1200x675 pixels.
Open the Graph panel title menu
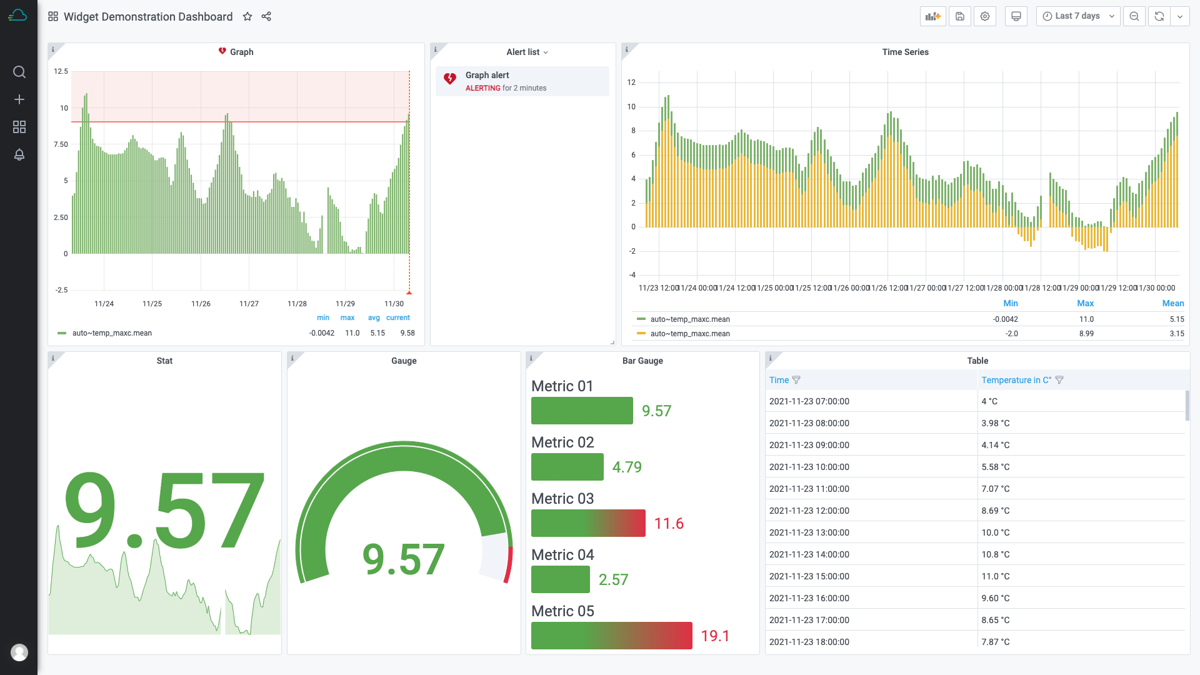[242, 52]
